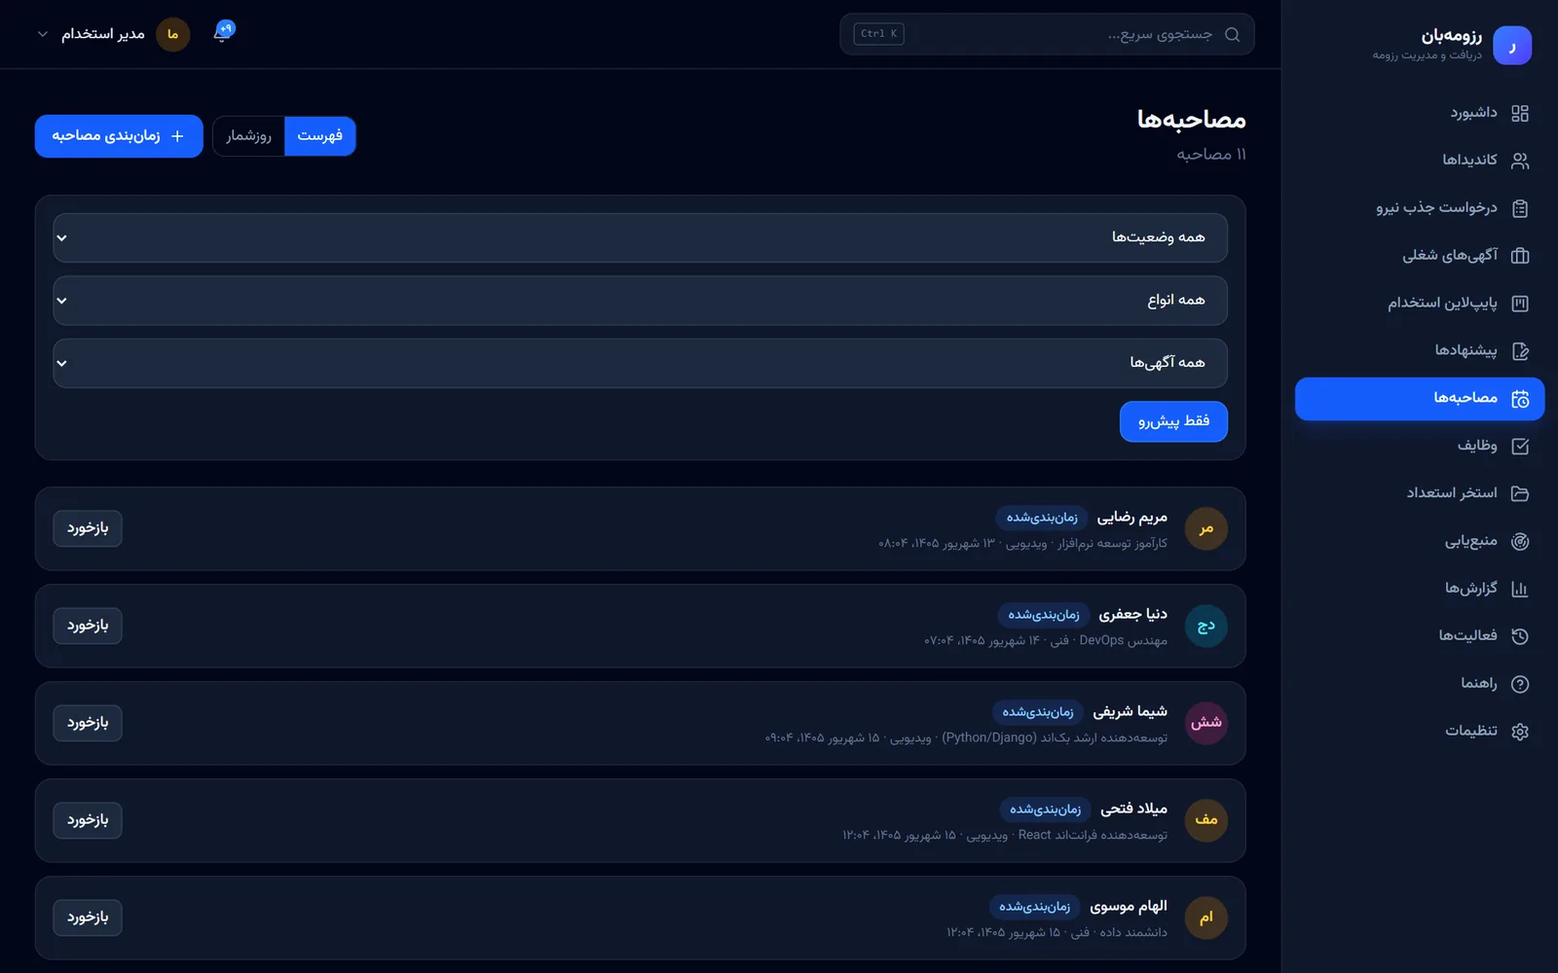Click the منبع‌یابی target icon
The width and height of the screenshot is (1558, 973).
click(x=1520, y=542)
